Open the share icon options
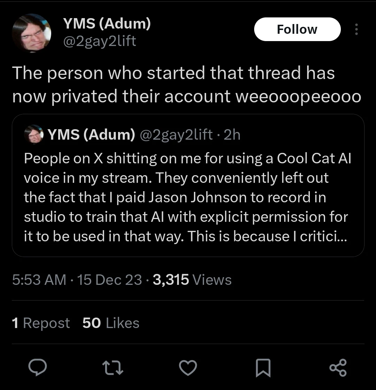The image size is (376, 390). click(x=338, y=368)
